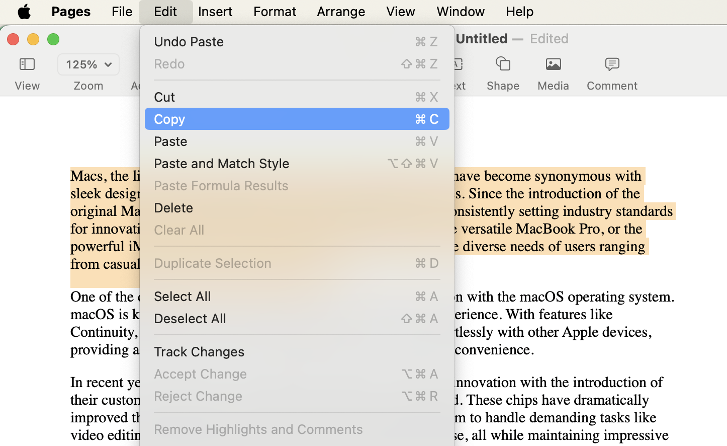Choose Paste from the Edit menu
This screenshot has height=446, width=727.
pyautogui.click(x=297, y=141)
